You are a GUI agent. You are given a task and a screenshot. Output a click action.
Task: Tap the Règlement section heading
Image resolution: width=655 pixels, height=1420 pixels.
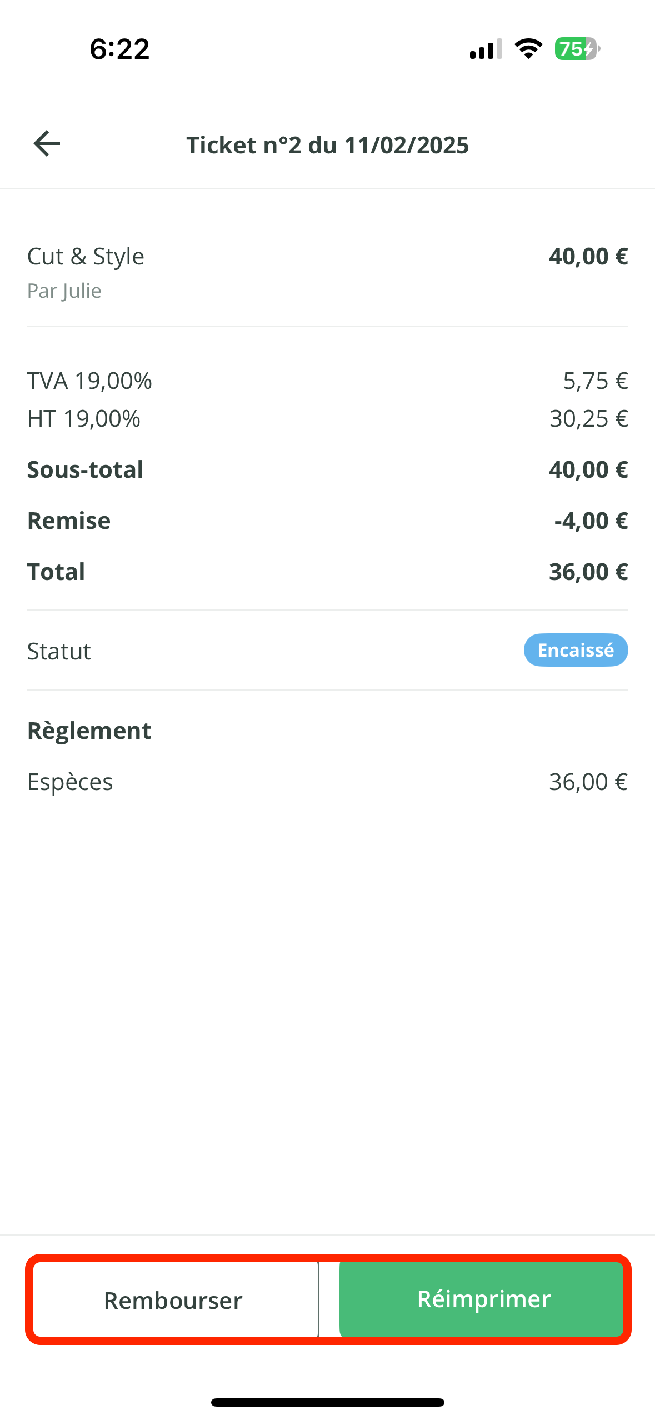point(89,731)
